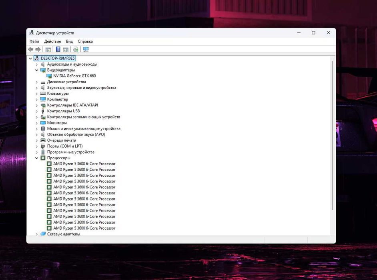Expand the Объекты обработки звука (APO) category
The image size is (377, 280).
pos(36,134)
